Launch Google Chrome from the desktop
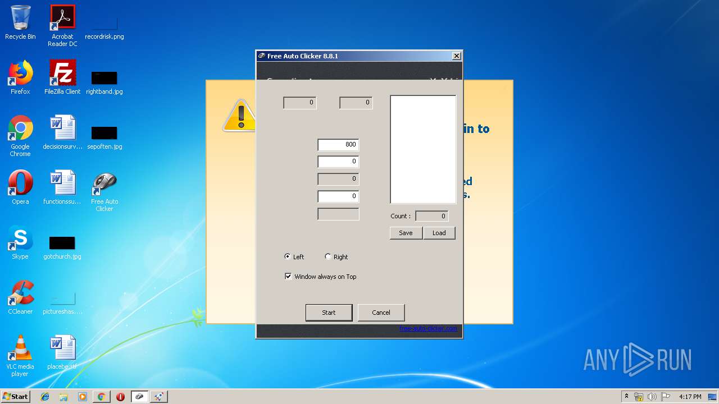The image size is (719, 404). tap(20, 136)
